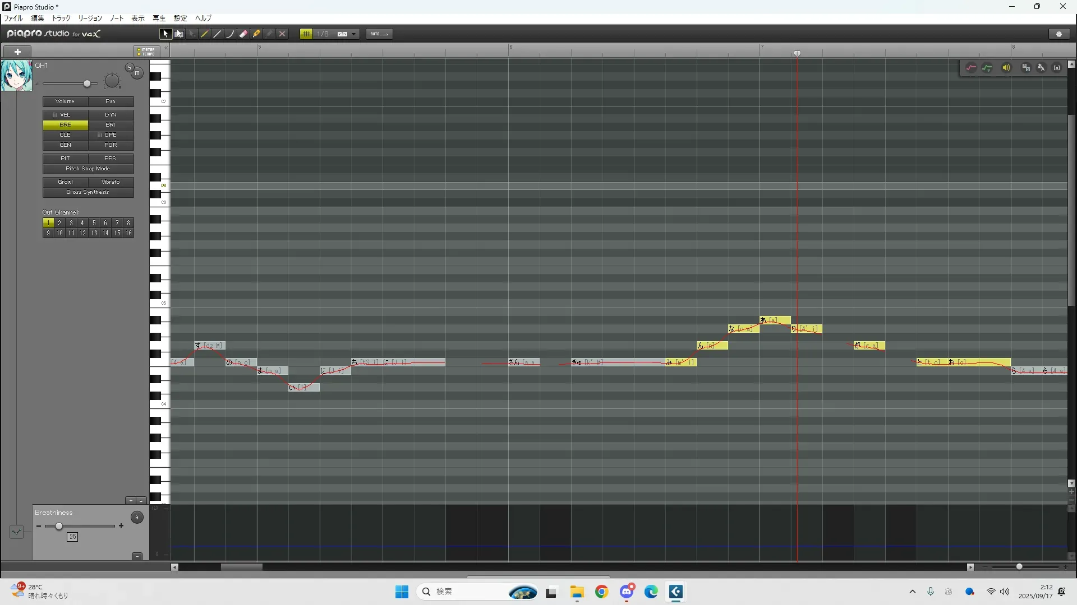This screenshot has height=605, width=1077.
Task: Toggle the grid snap button
Action: 306,34
